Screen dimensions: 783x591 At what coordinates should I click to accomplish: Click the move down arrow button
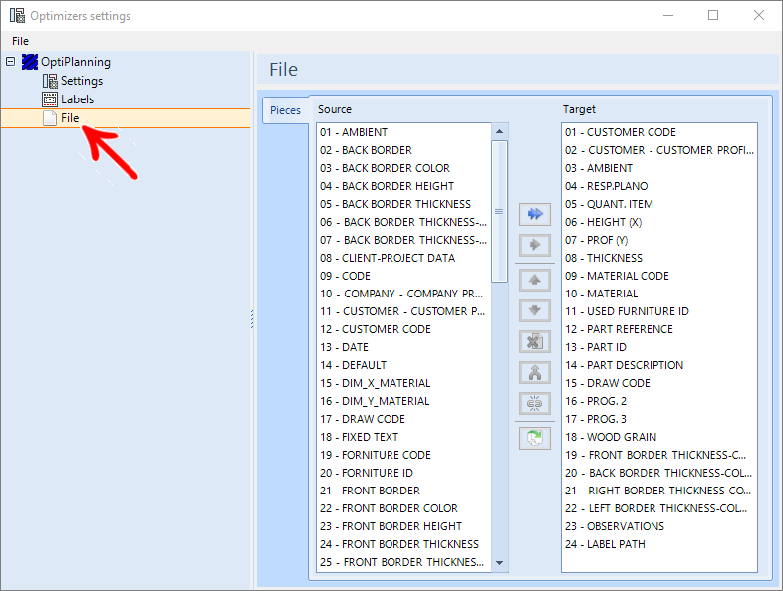(535, 311)
